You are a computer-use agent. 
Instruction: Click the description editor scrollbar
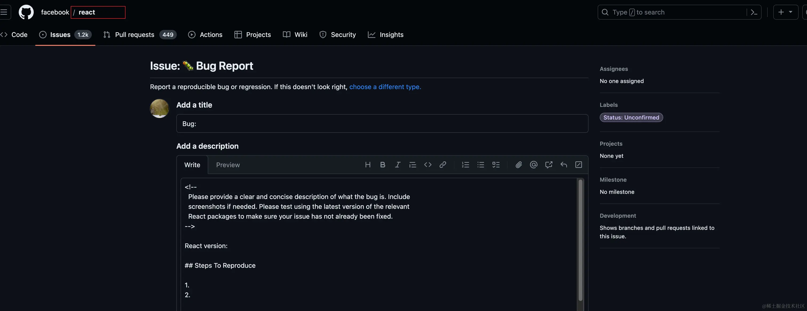click(x=580, y=240)
